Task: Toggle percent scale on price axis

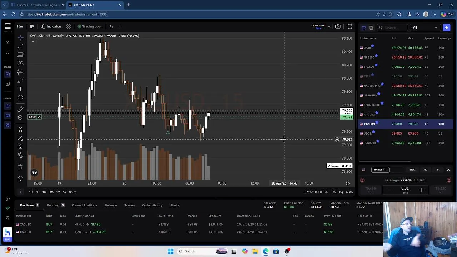Action: [x=334, y=192]
